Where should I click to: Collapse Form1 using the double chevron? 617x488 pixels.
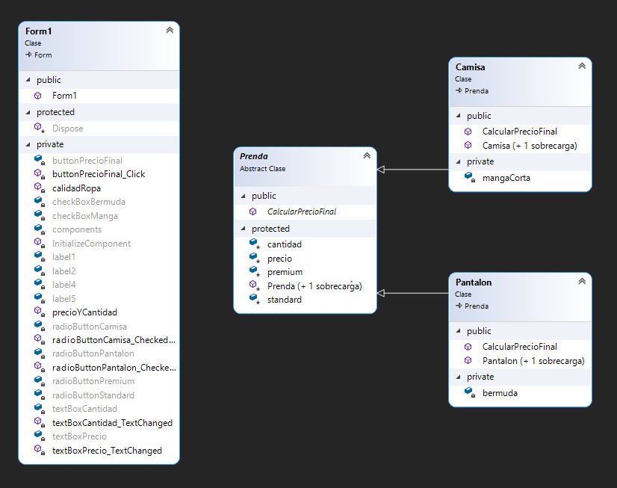(x=170, y=30)
